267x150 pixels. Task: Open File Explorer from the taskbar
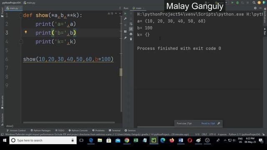(x=100, y=140)
